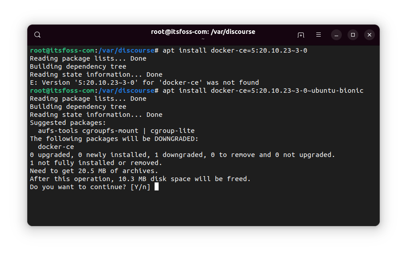Open the terminal search icon
Screen dimensions: 407x256
(x=38, y=35)
